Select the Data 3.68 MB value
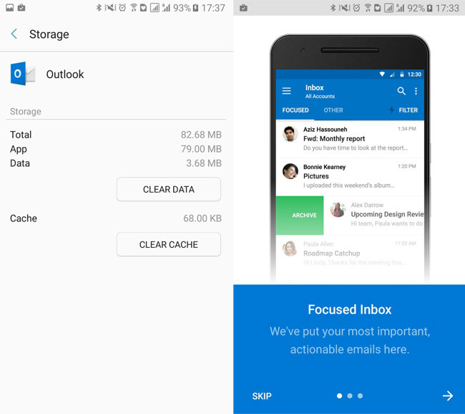The image size is (465, 414). pos(204,163)
